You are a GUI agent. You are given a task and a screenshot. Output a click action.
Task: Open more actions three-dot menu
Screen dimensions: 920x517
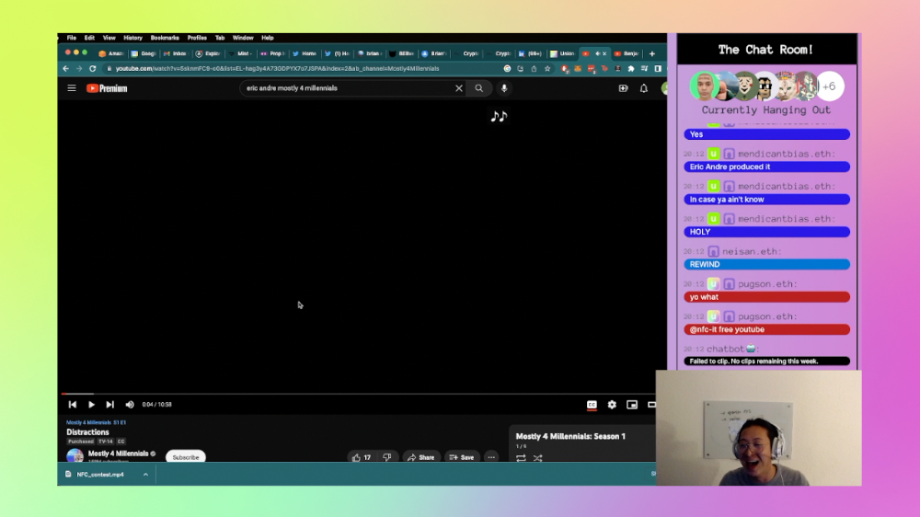(491, 457)
